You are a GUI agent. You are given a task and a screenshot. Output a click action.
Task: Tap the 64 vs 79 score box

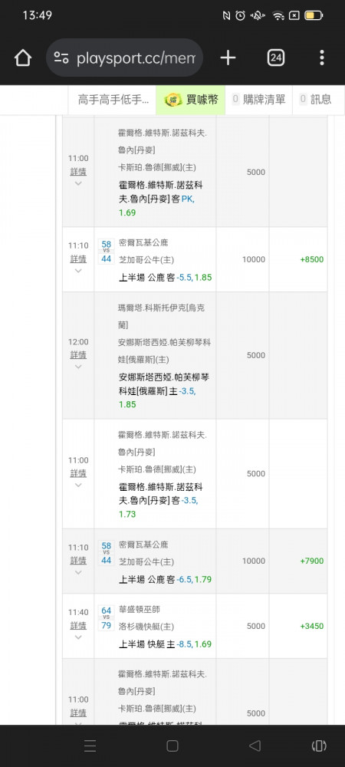[107, 617]
